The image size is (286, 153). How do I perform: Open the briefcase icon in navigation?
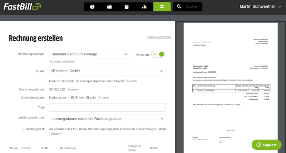[110, 7]
